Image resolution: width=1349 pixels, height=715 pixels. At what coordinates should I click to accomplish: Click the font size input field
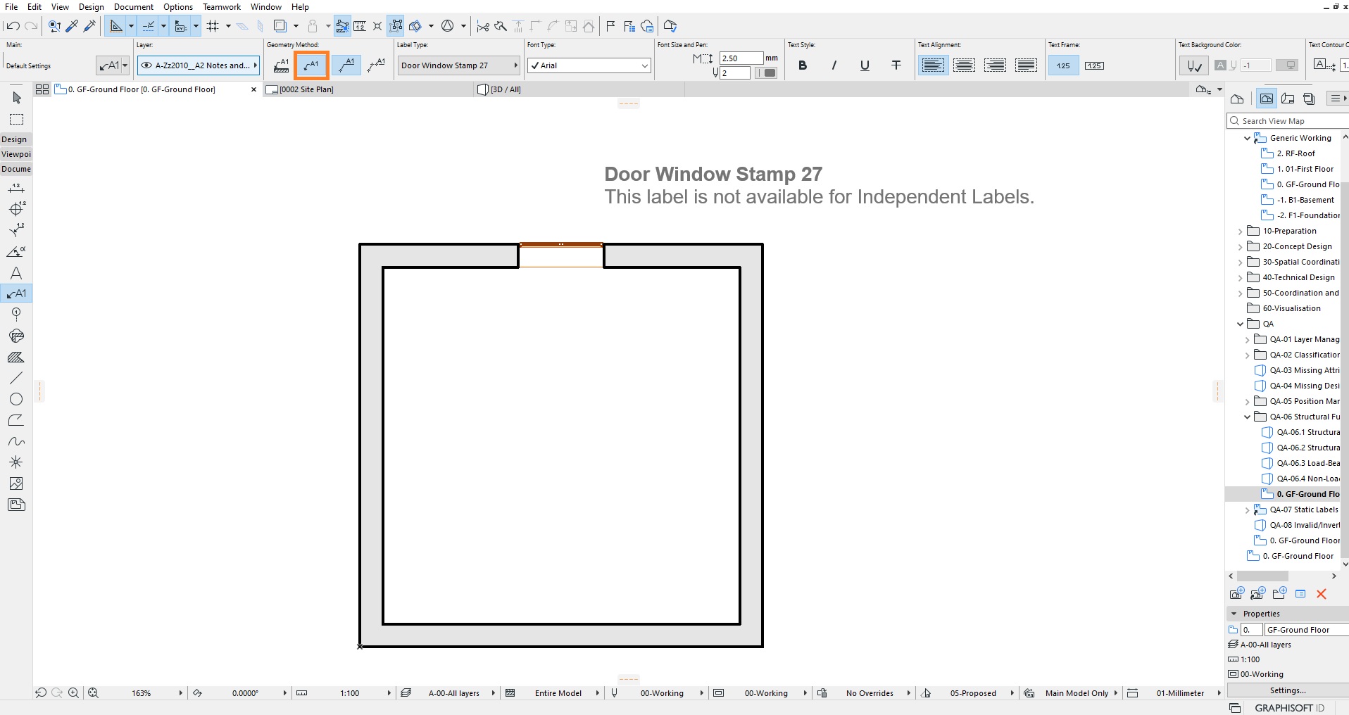pos(741,58)
